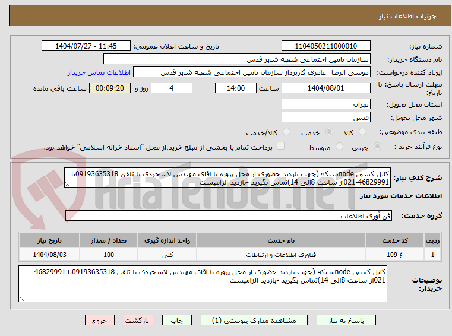Click the پاسخ به نیاز button
This screenshot has height=336, width=452.
(346, 320)
